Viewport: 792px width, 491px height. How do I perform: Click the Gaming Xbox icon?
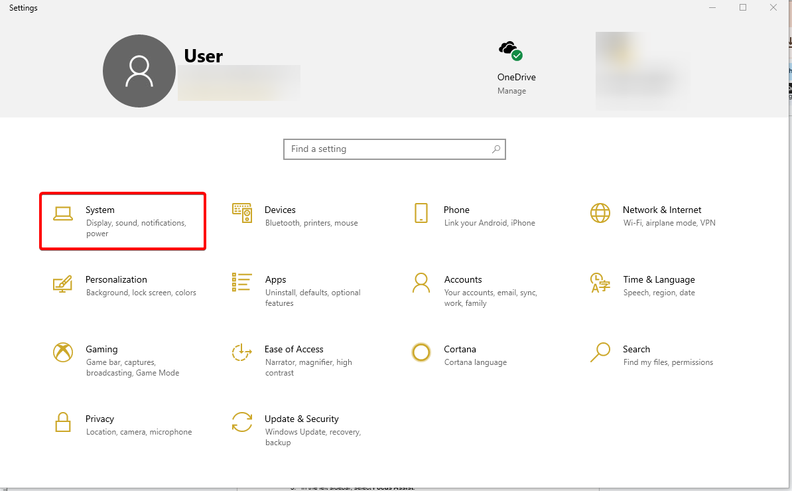tap(62, 352)
